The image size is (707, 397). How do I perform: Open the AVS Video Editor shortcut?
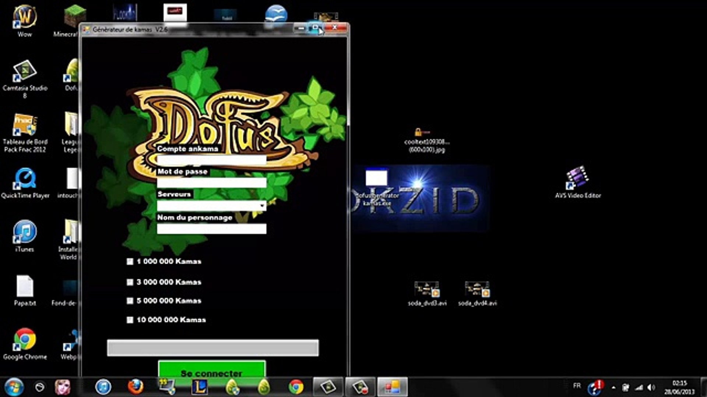578,182
